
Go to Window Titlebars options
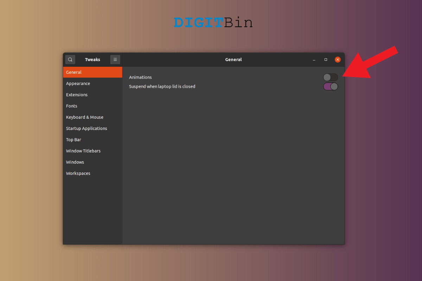pyautogui.click(x=83, y=151)
